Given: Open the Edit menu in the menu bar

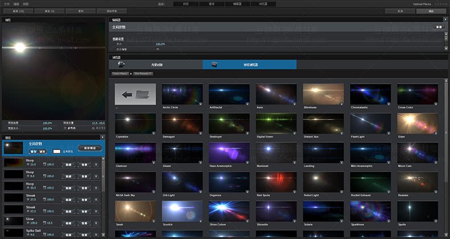Looking at the screenshot, I should tap(16, 3).
